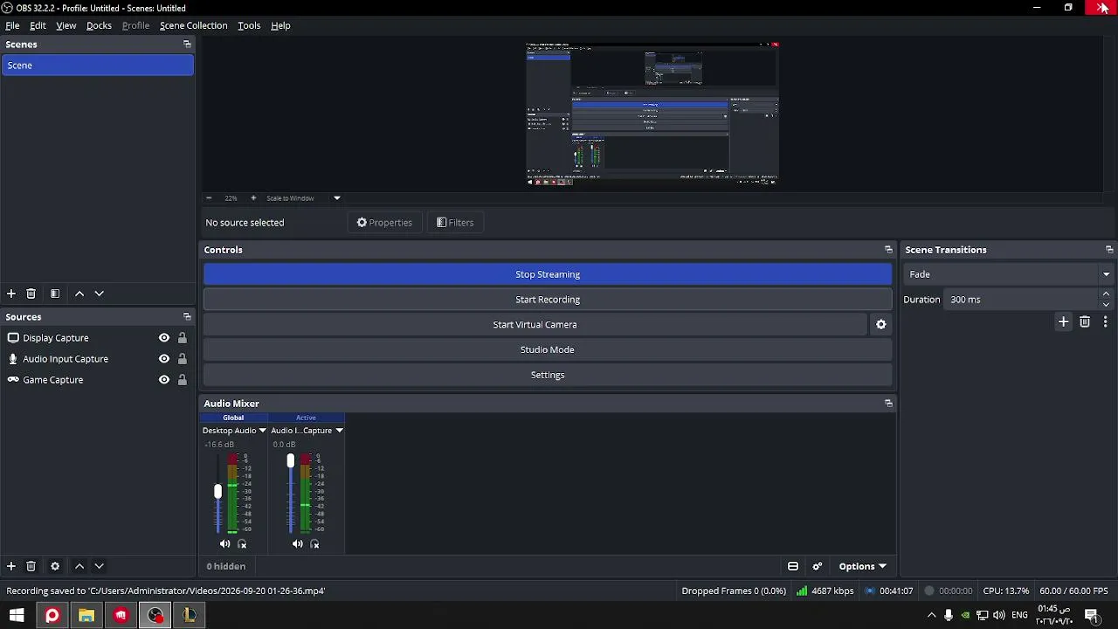Enable Studio Mode
1118x629 pixels.
[x=548, y=349]
